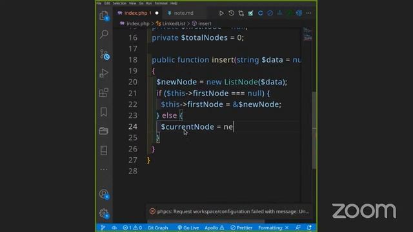Click LinkedList in the breadcrumb

click(x=174, y=23)
